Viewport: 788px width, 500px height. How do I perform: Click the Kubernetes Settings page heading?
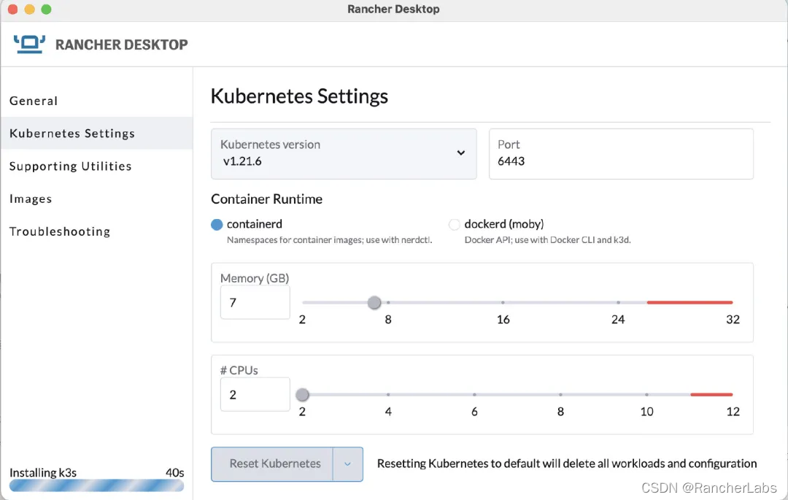(299, 96)
